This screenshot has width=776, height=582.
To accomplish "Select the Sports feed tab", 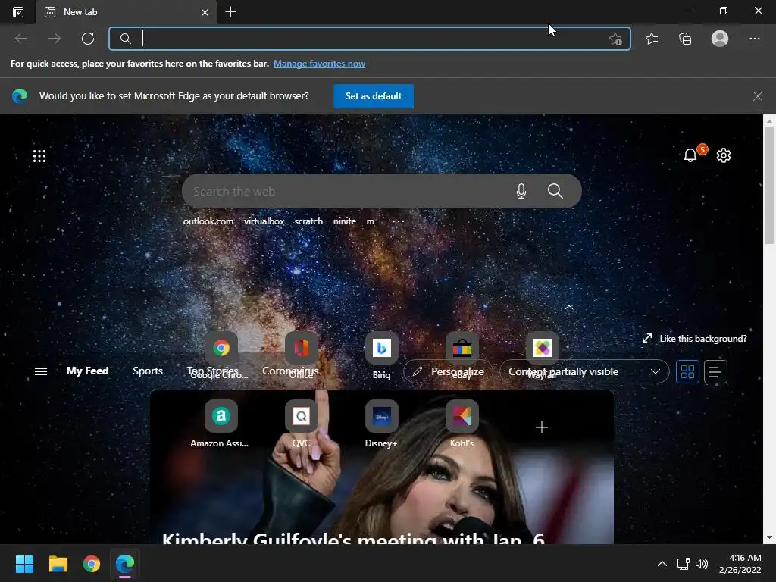I will 148,371.
